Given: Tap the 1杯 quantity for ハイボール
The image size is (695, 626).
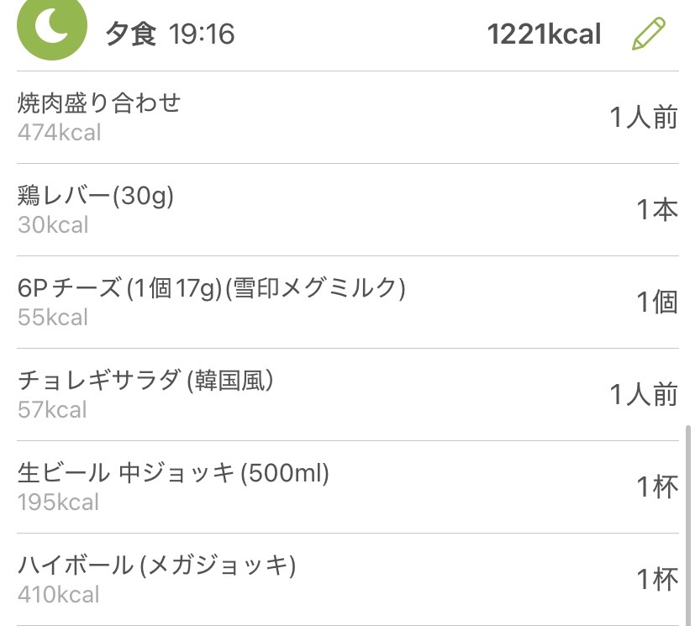Looking at the screenshot, I should 656,580.
